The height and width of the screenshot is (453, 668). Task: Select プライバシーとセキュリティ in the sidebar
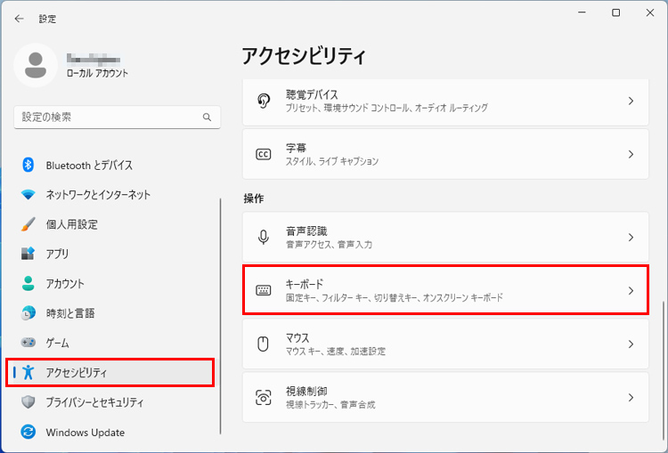(94, 402)
